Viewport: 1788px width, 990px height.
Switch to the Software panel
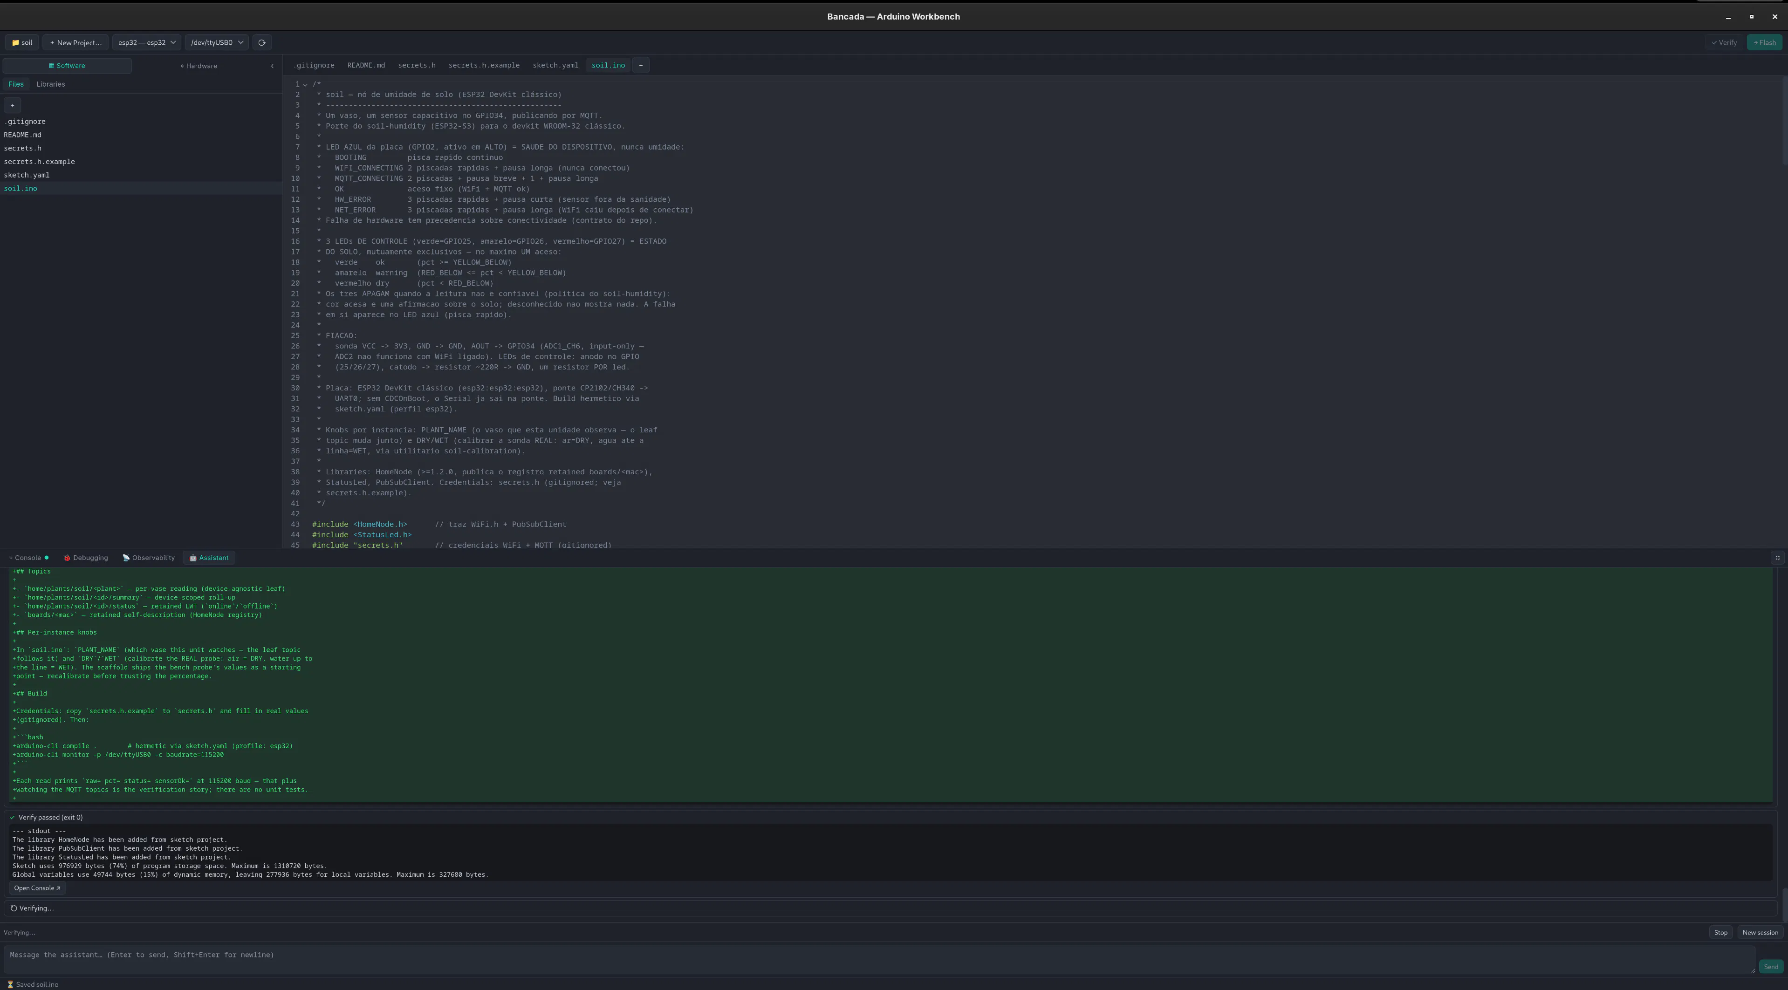coord(67,66)
